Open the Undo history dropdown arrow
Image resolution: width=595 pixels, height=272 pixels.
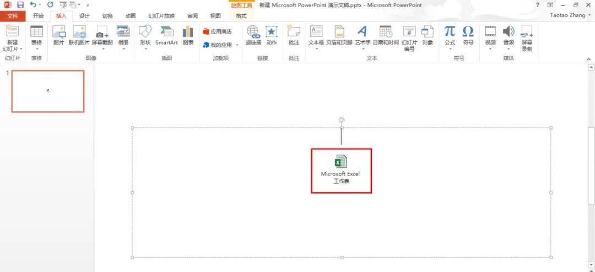[40, 5]
